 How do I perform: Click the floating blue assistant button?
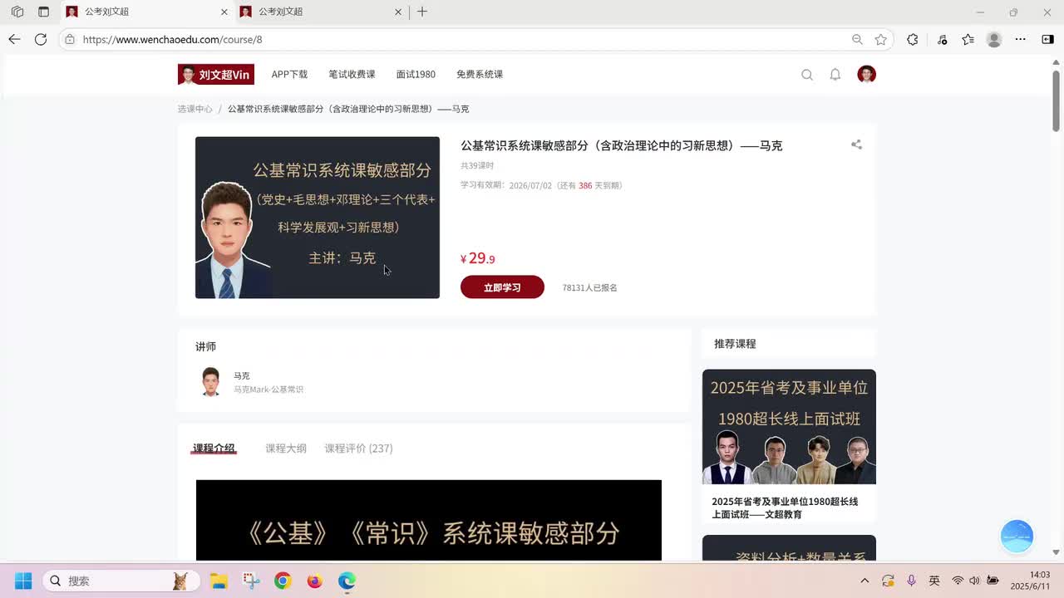coord(1017,537)
